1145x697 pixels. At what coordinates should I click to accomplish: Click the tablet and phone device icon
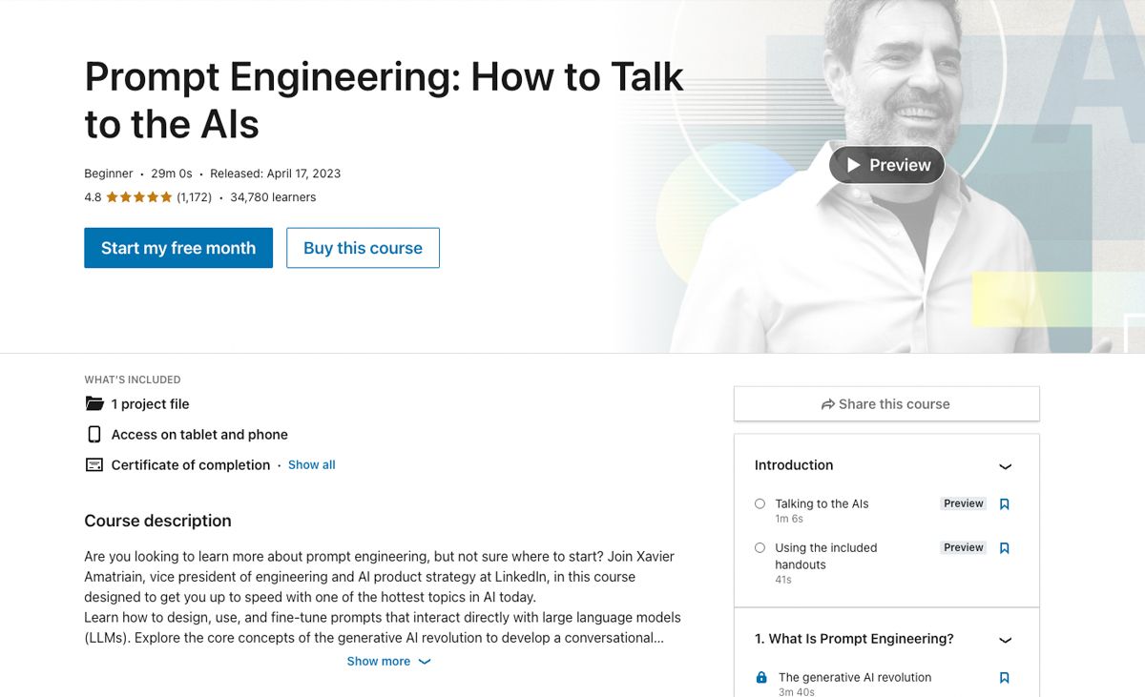click(94, 435)
